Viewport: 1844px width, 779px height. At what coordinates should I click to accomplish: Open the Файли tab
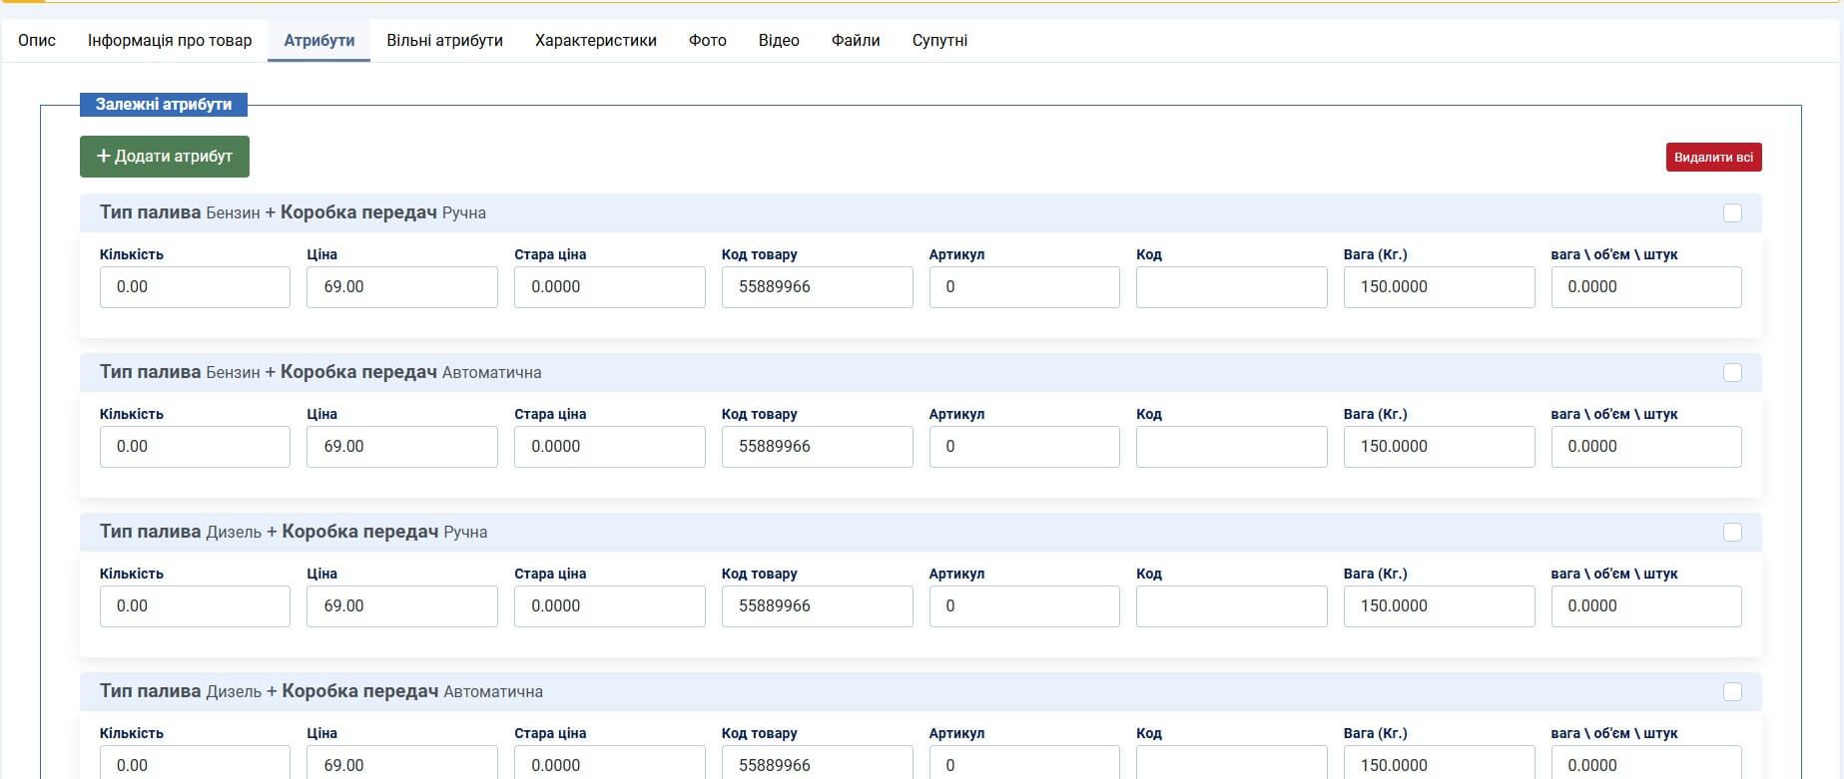(856, 41)
